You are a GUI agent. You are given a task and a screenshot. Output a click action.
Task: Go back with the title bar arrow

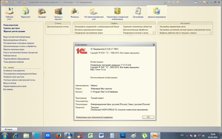(12, 2)
